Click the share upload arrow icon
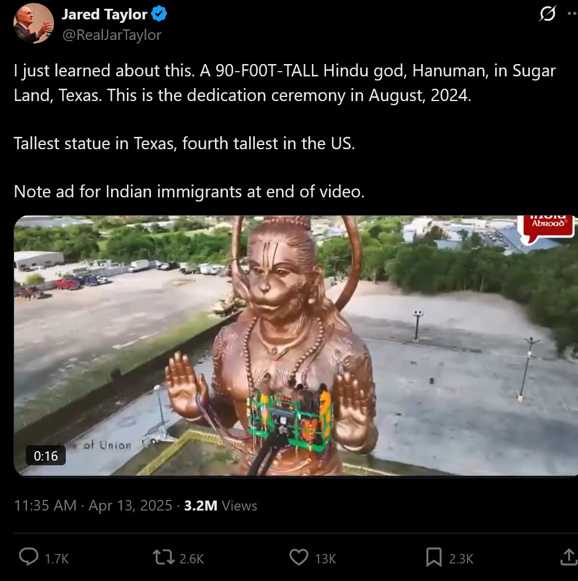578x581 pixels. [x=569, y=557]
